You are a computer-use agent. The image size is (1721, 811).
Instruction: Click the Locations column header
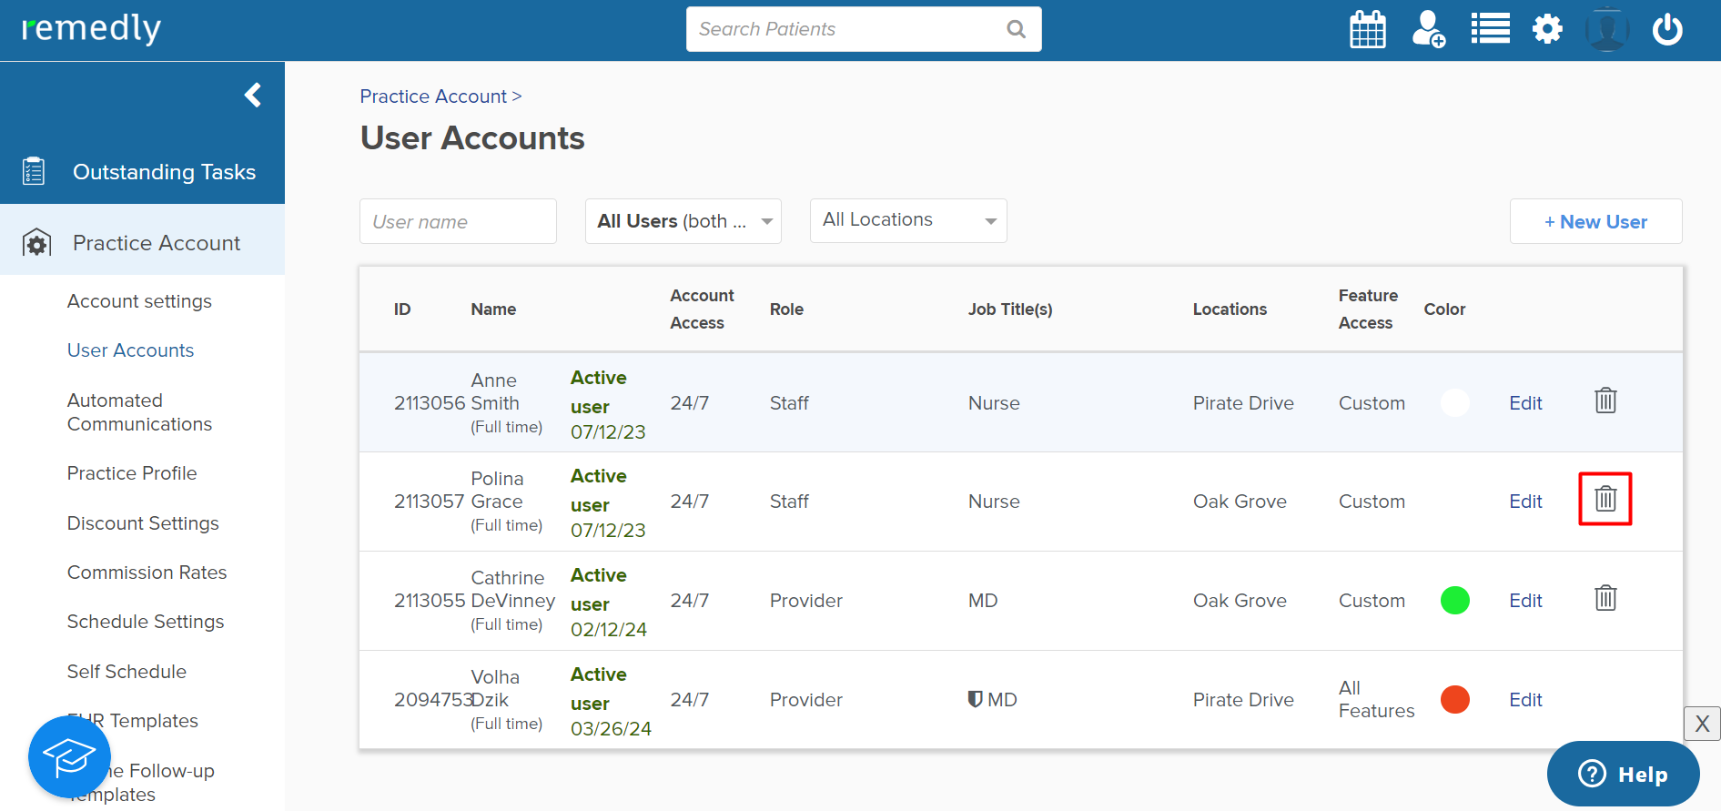pyautogui.click(x=1230, y=309)
